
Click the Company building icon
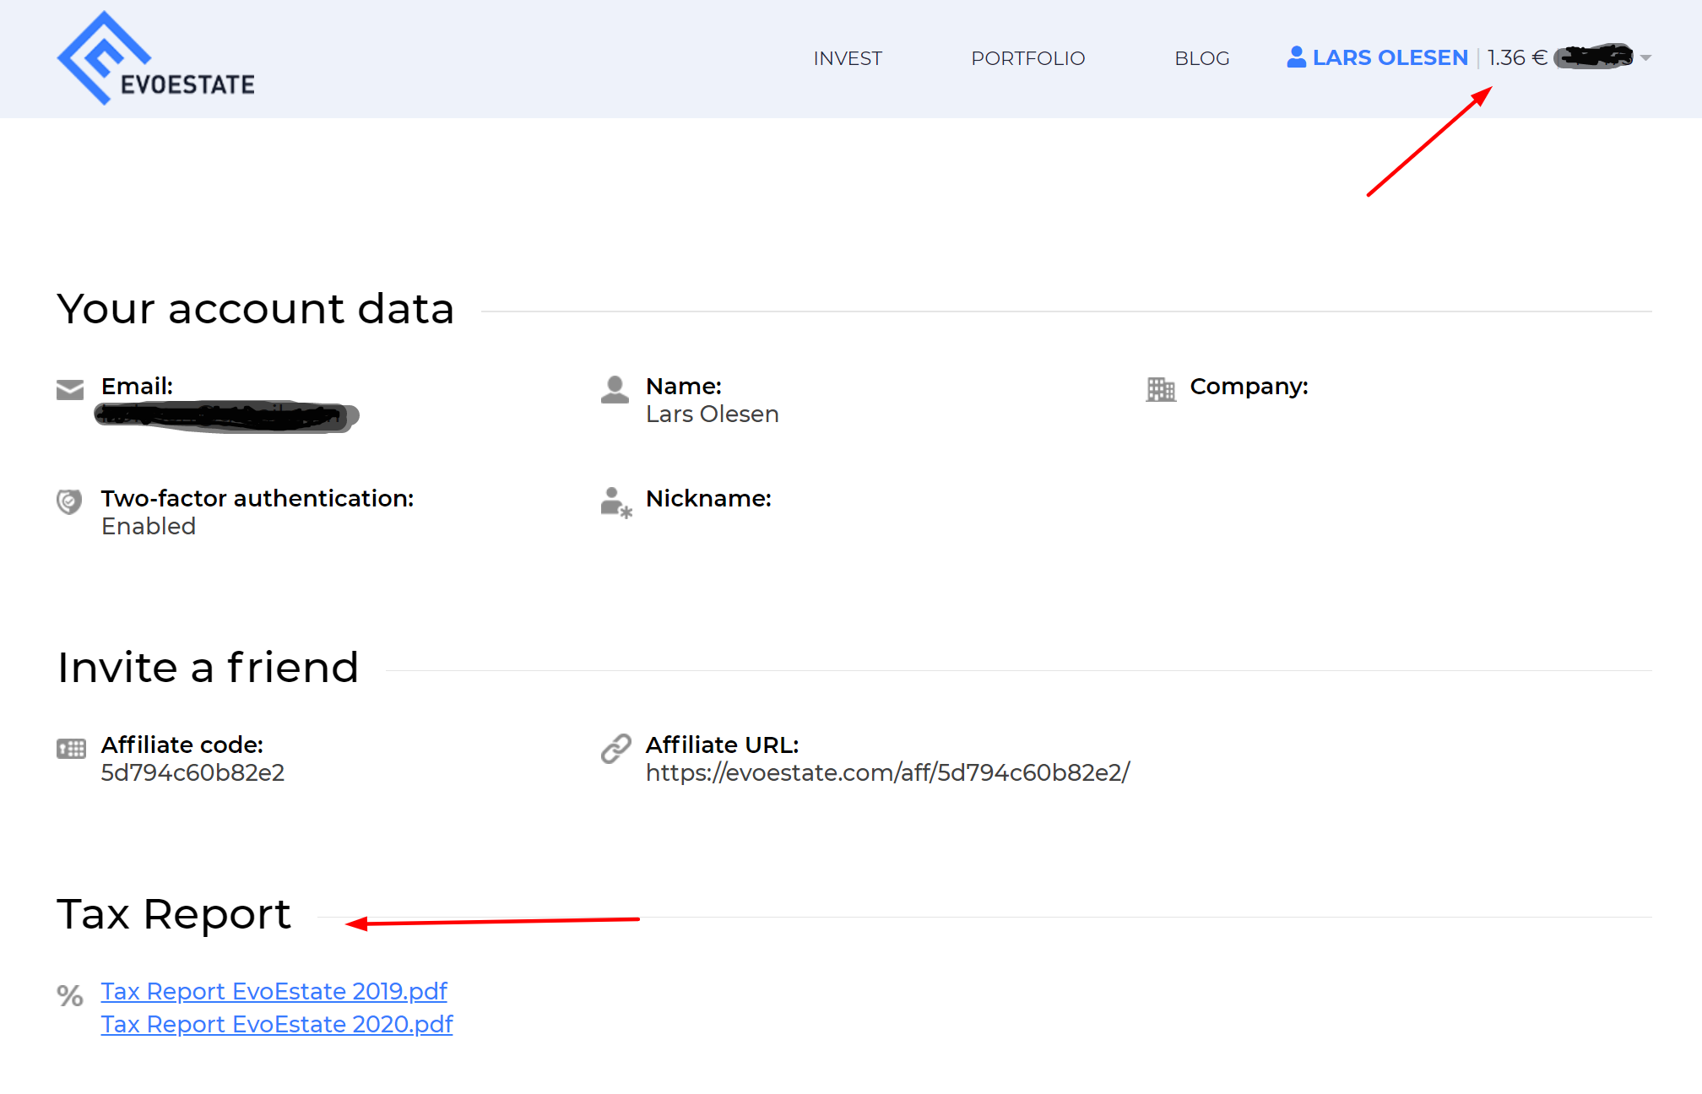point(1161,389)
